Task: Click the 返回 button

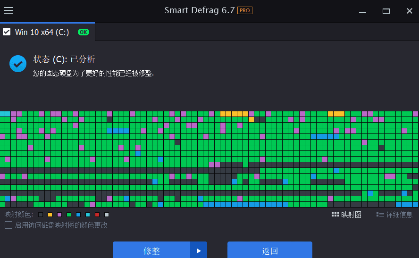Action: pos(270,251)
